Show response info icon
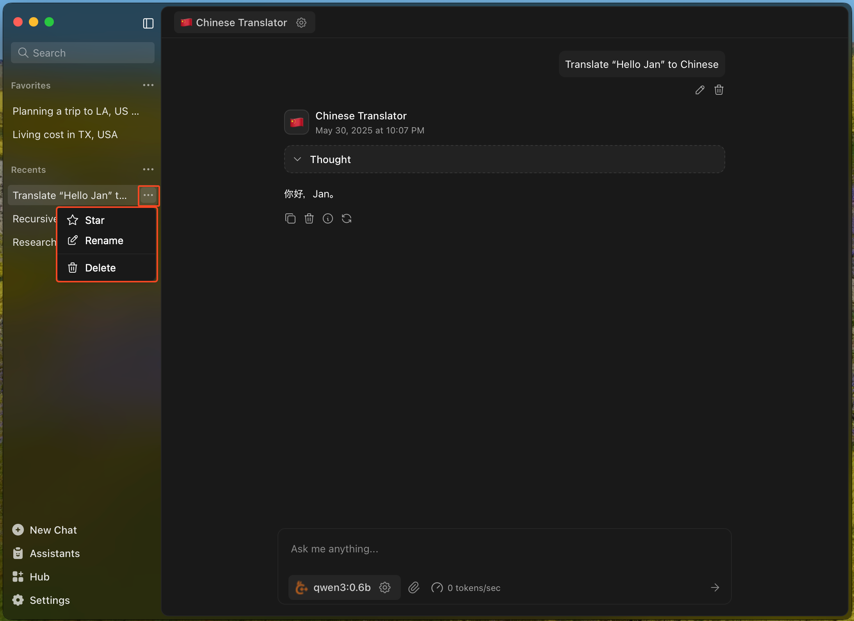This screenshot has width=854, height=621. [327, 218]
